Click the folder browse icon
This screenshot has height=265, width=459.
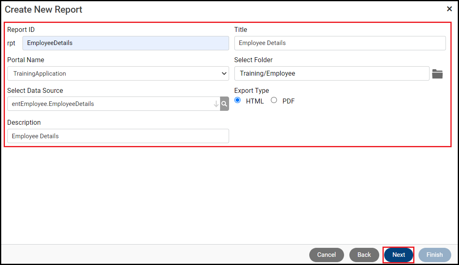437,74
